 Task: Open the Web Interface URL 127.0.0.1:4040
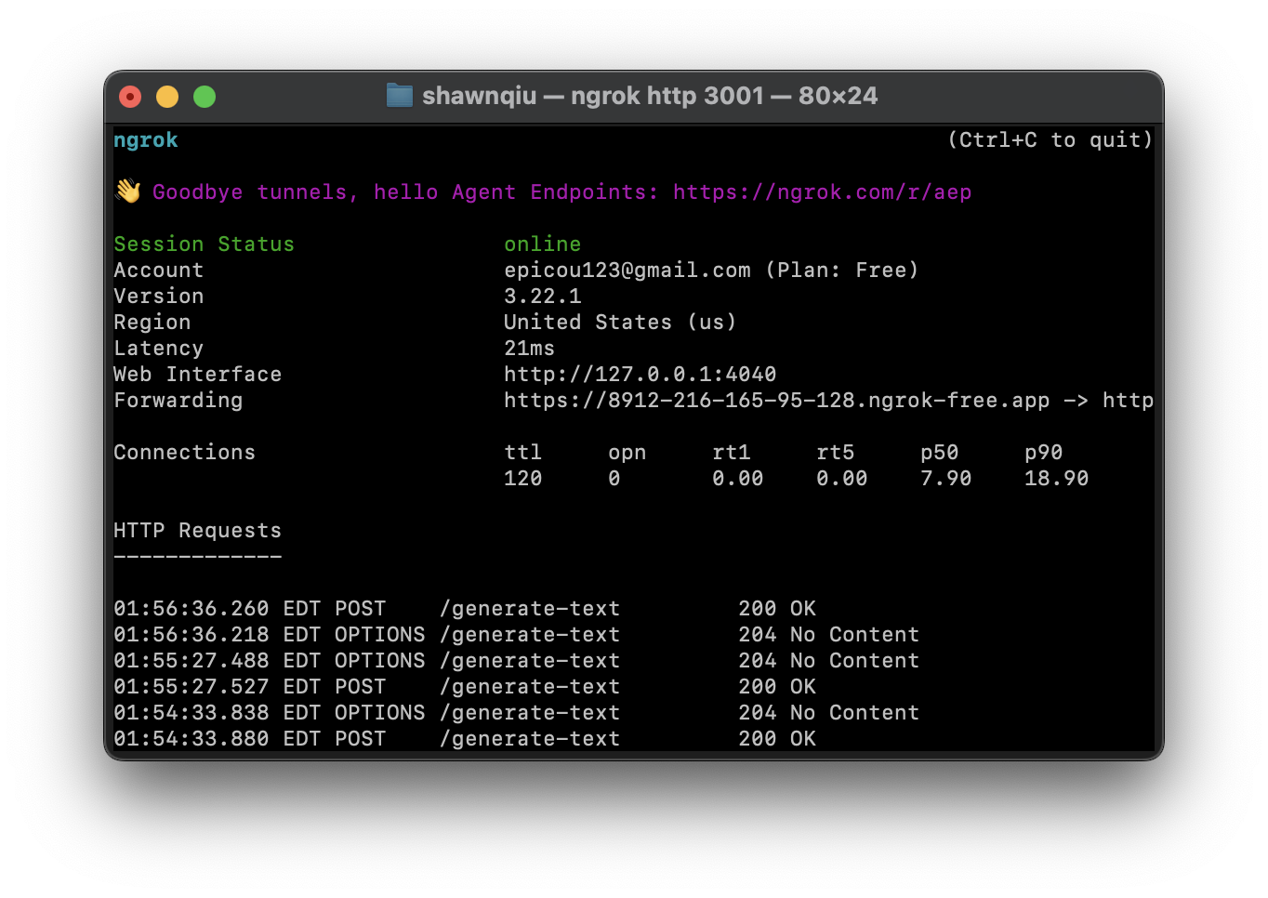pyautogui.click(x=640, y=375)
